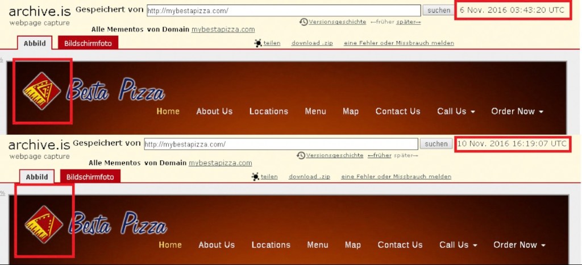Switch to the Bildschirmfoto tab in the upper capture
The width and height of the screenshot is (582, 265).
click(88, 43)
